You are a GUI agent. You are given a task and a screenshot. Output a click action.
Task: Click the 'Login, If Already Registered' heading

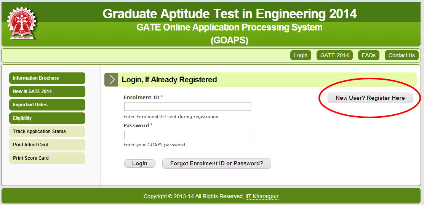169,80
